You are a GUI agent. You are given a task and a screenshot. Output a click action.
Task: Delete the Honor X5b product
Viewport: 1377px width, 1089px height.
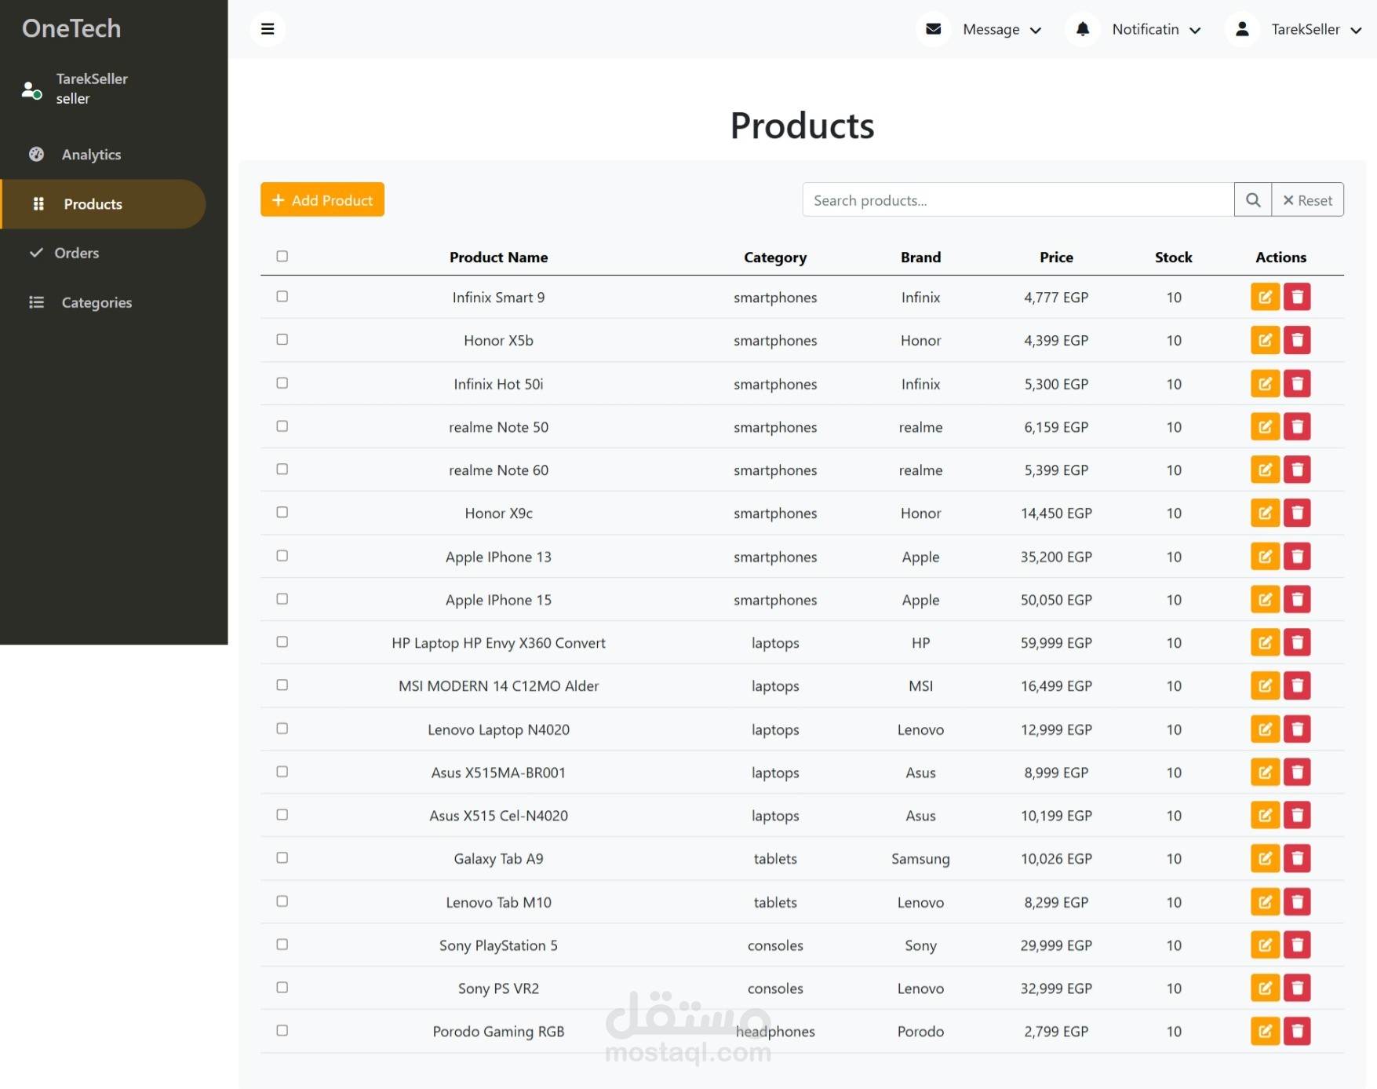point(1297,341)
